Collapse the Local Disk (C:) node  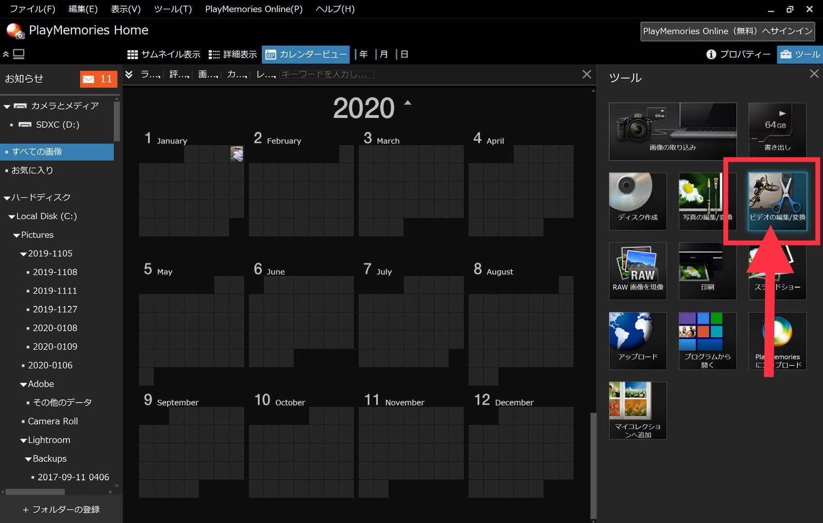click(x=12, y=217)
